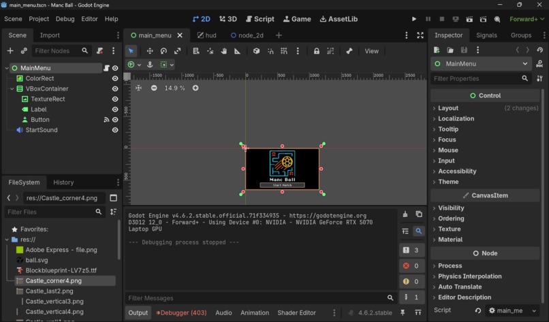Expand the Visibility section
Image resolution: width=549 pixels, height=322 pixels.
(x=485, y=208)
